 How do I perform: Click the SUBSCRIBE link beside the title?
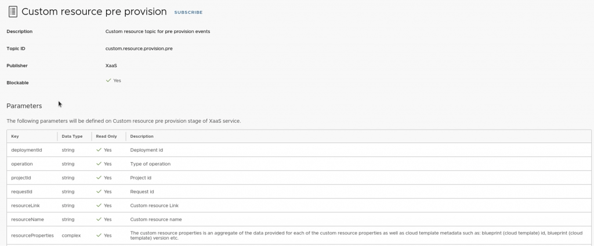point(189,12)
